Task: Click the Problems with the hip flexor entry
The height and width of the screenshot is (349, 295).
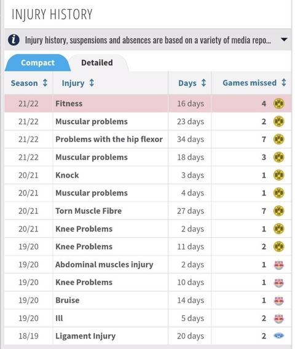Action: (109, 139)
